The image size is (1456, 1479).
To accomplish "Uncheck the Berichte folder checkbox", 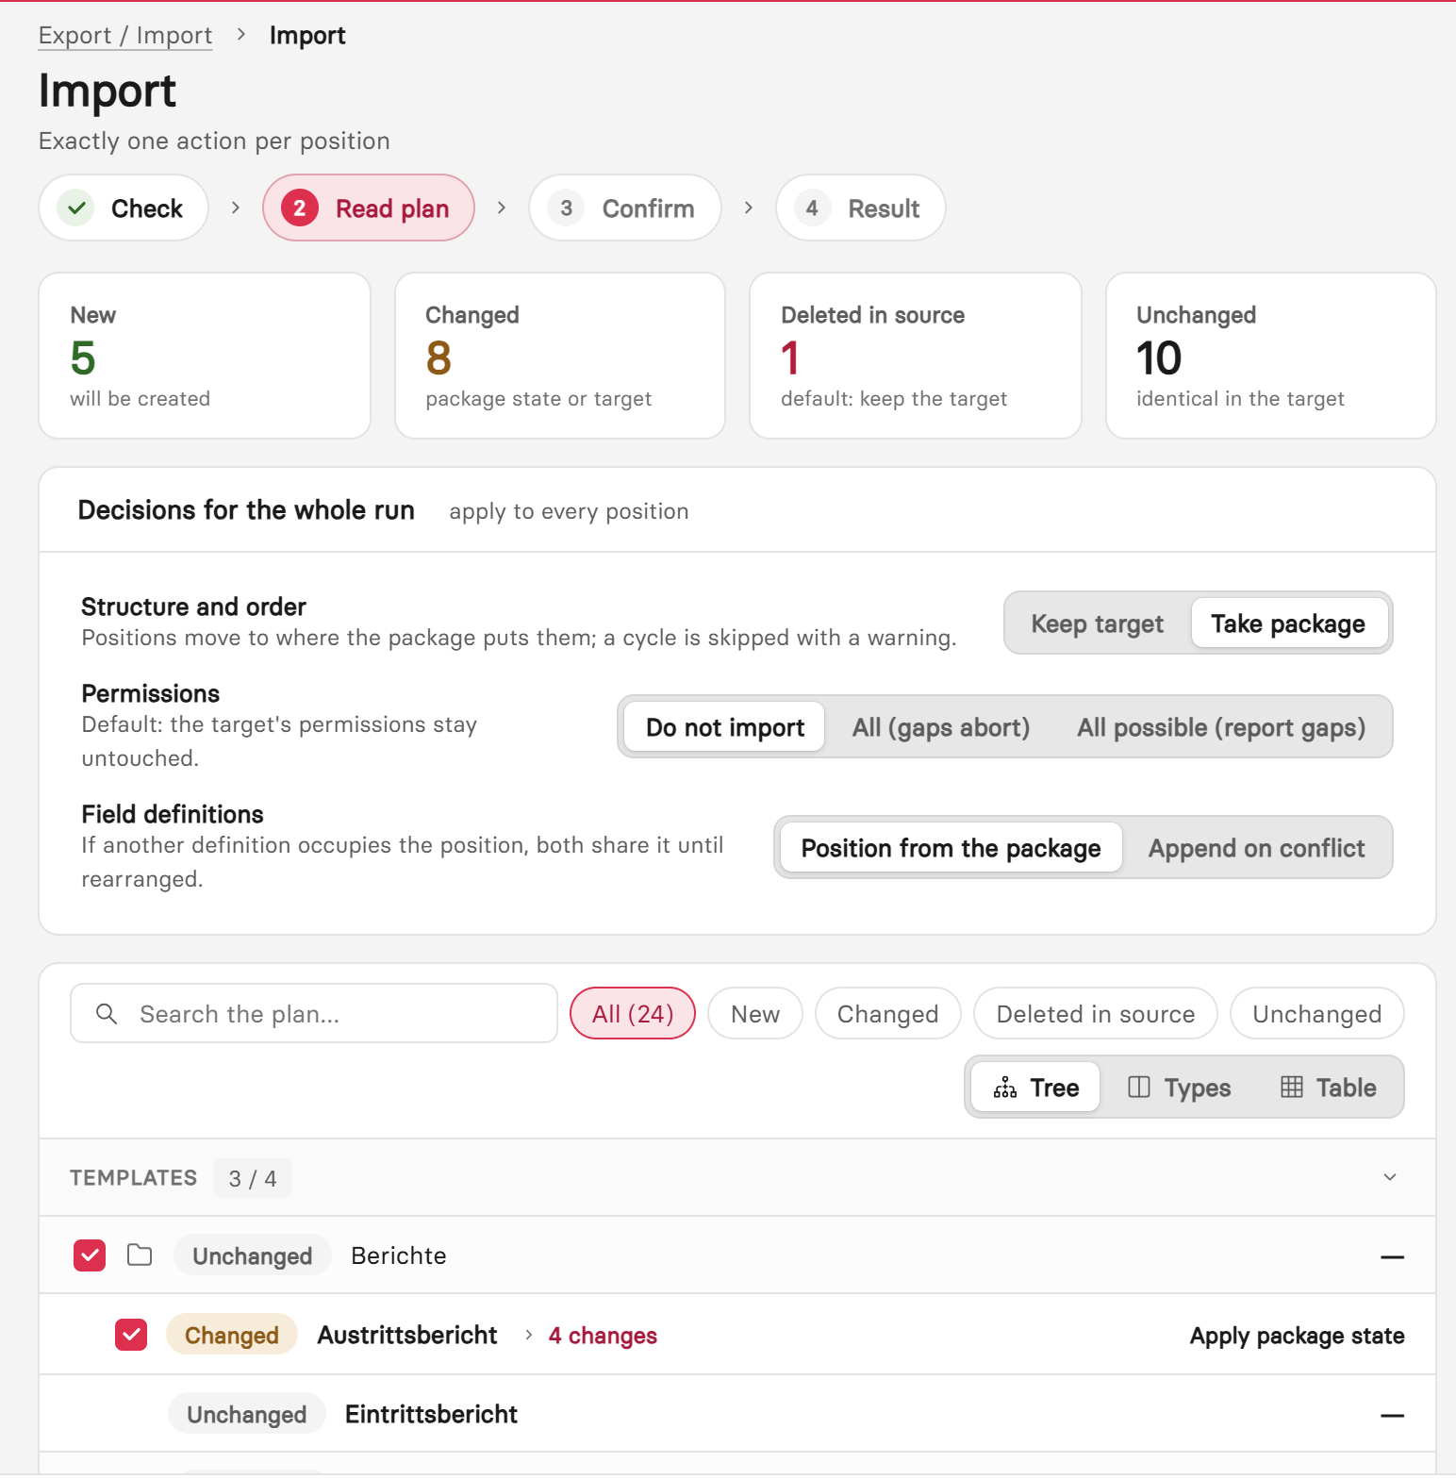I will point(90,1255).
